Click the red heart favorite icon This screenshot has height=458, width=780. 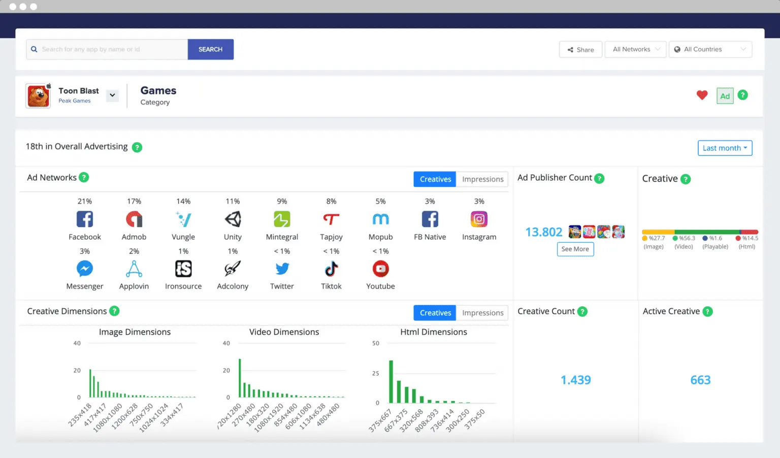(x=702, y=95)
